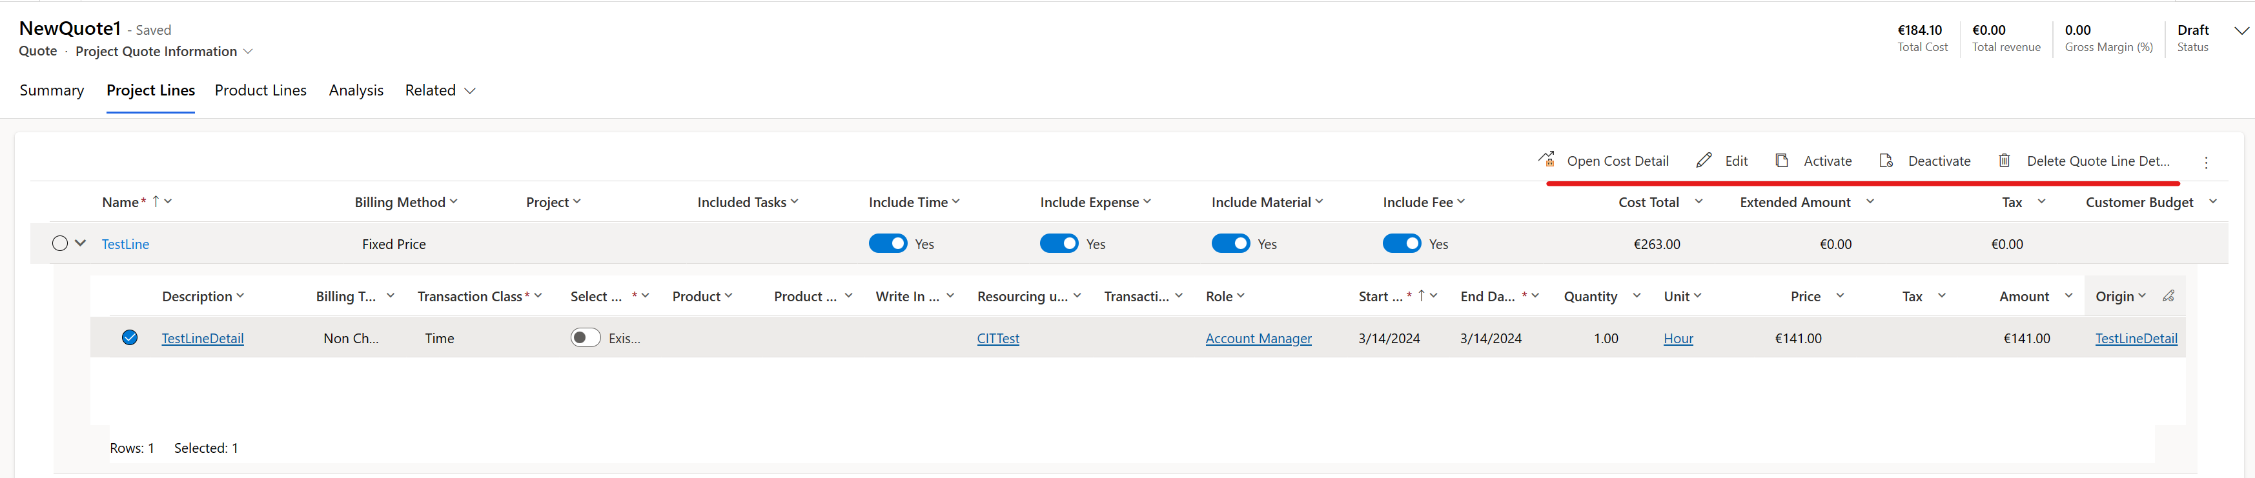
Task: Click the Activate document icon
Action: pyautogui.click(x=1781, y=160)
